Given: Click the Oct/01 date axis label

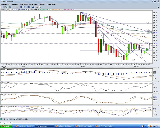Looking at the screenshot, I should pyautogui.click(x=24, y=66).
